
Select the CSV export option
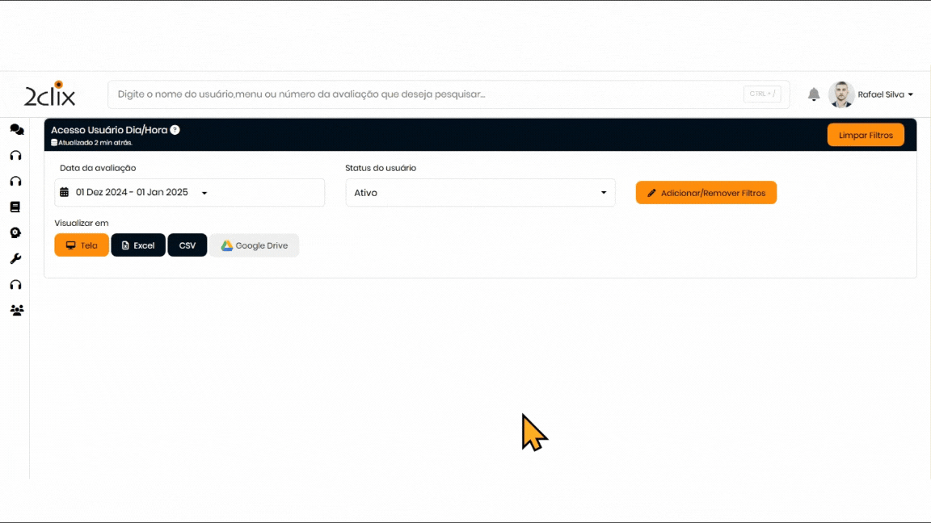pyautogui.click(x=187, y=245)
